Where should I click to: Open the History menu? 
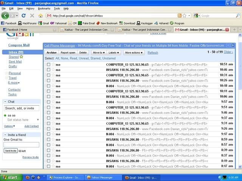30,9
